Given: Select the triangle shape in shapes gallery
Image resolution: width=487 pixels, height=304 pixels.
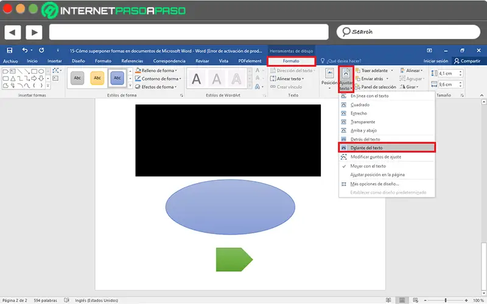Looking at the screenshot, I should pyautogui.click(x=13, y=78).
